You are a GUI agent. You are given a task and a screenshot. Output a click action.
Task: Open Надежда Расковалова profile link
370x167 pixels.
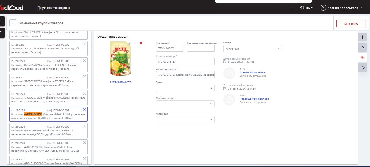(254, 99)
